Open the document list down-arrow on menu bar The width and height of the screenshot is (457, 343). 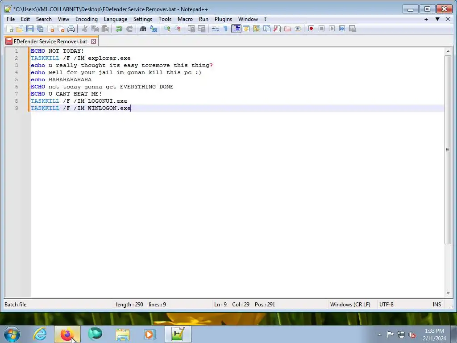437,19
